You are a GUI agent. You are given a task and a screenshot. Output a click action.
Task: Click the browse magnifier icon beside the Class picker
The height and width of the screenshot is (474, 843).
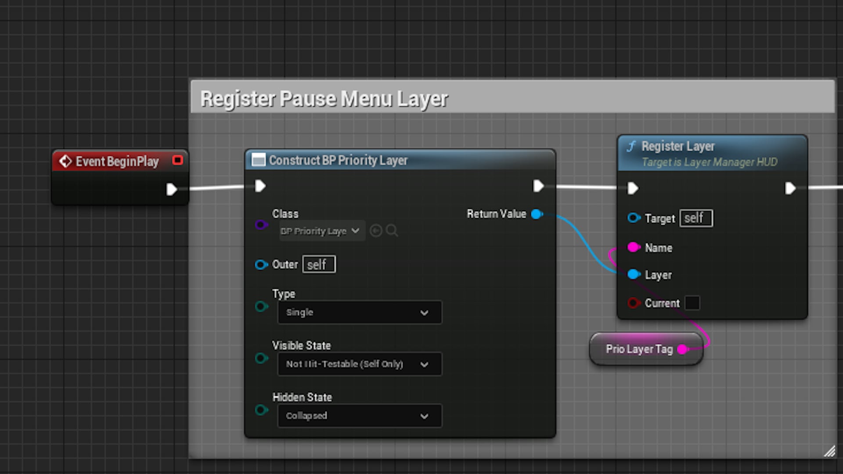pyautogui.click(x=392, y=230)
